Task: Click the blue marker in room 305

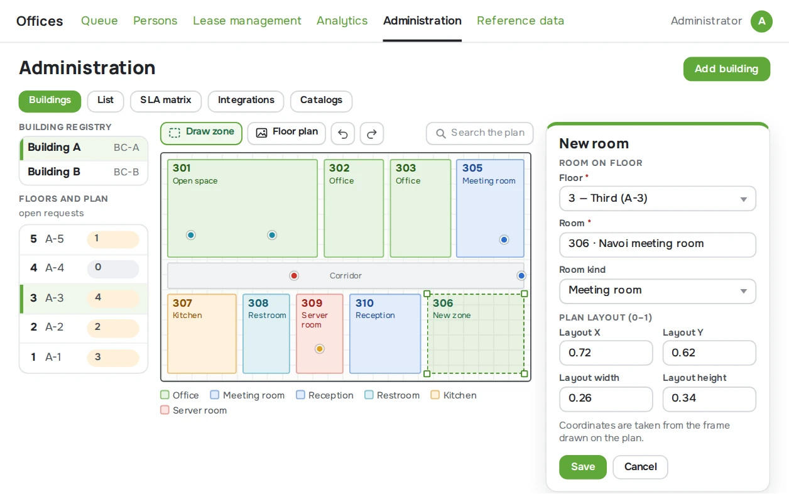Action: (504, 239)
